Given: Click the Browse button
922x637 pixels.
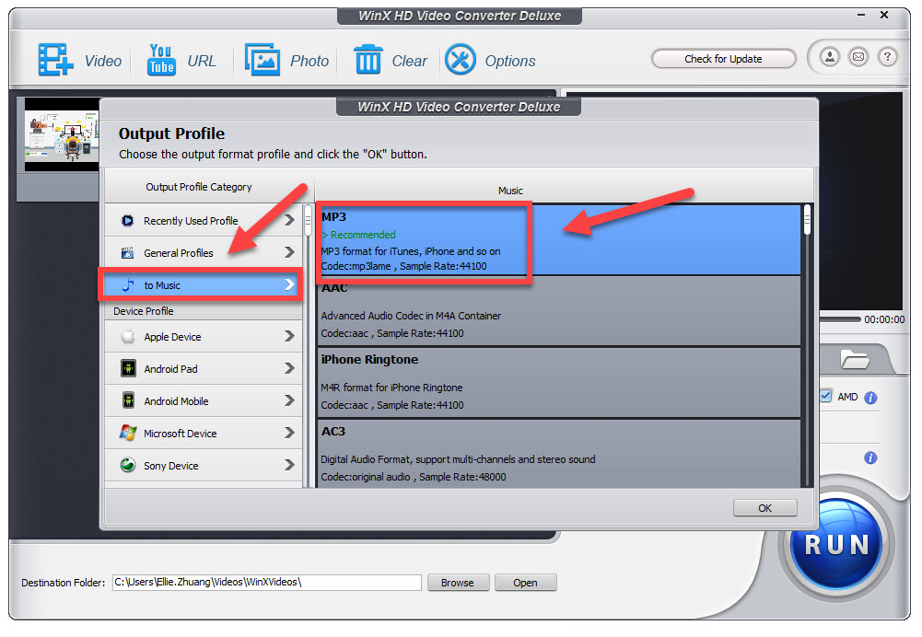Looking at the screenshot, I should pyautogui.click(x=457, y=583).
